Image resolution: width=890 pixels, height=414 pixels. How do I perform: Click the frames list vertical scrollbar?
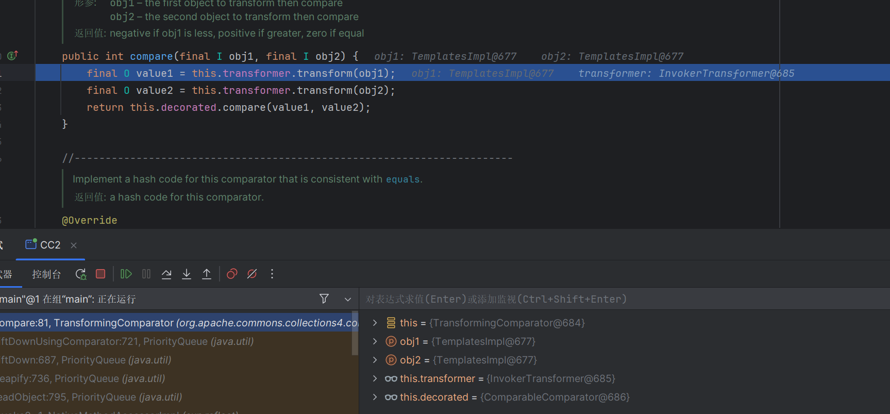pyautogui.click(x=355, y=333)
